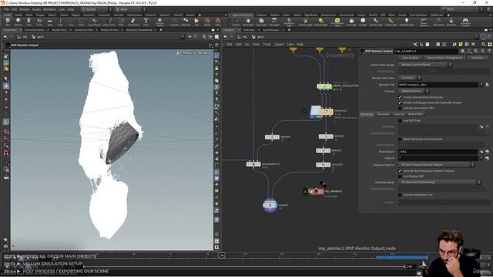
Task: Open Valid Frame Range dropdown
Action: coord(425,65)
